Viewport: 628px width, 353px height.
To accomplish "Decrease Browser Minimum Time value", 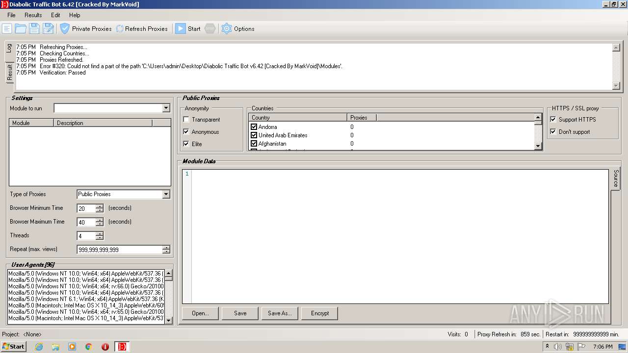I will 100,210.
